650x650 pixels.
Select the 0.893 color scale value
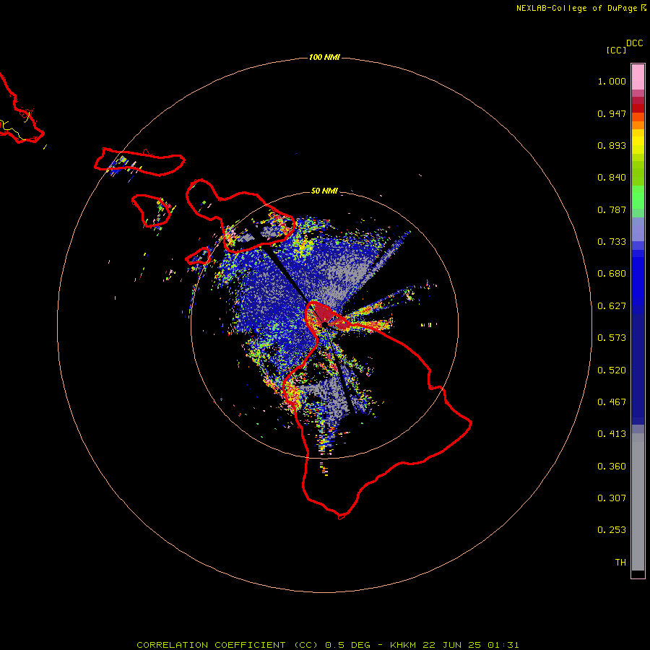pos(612,145)
